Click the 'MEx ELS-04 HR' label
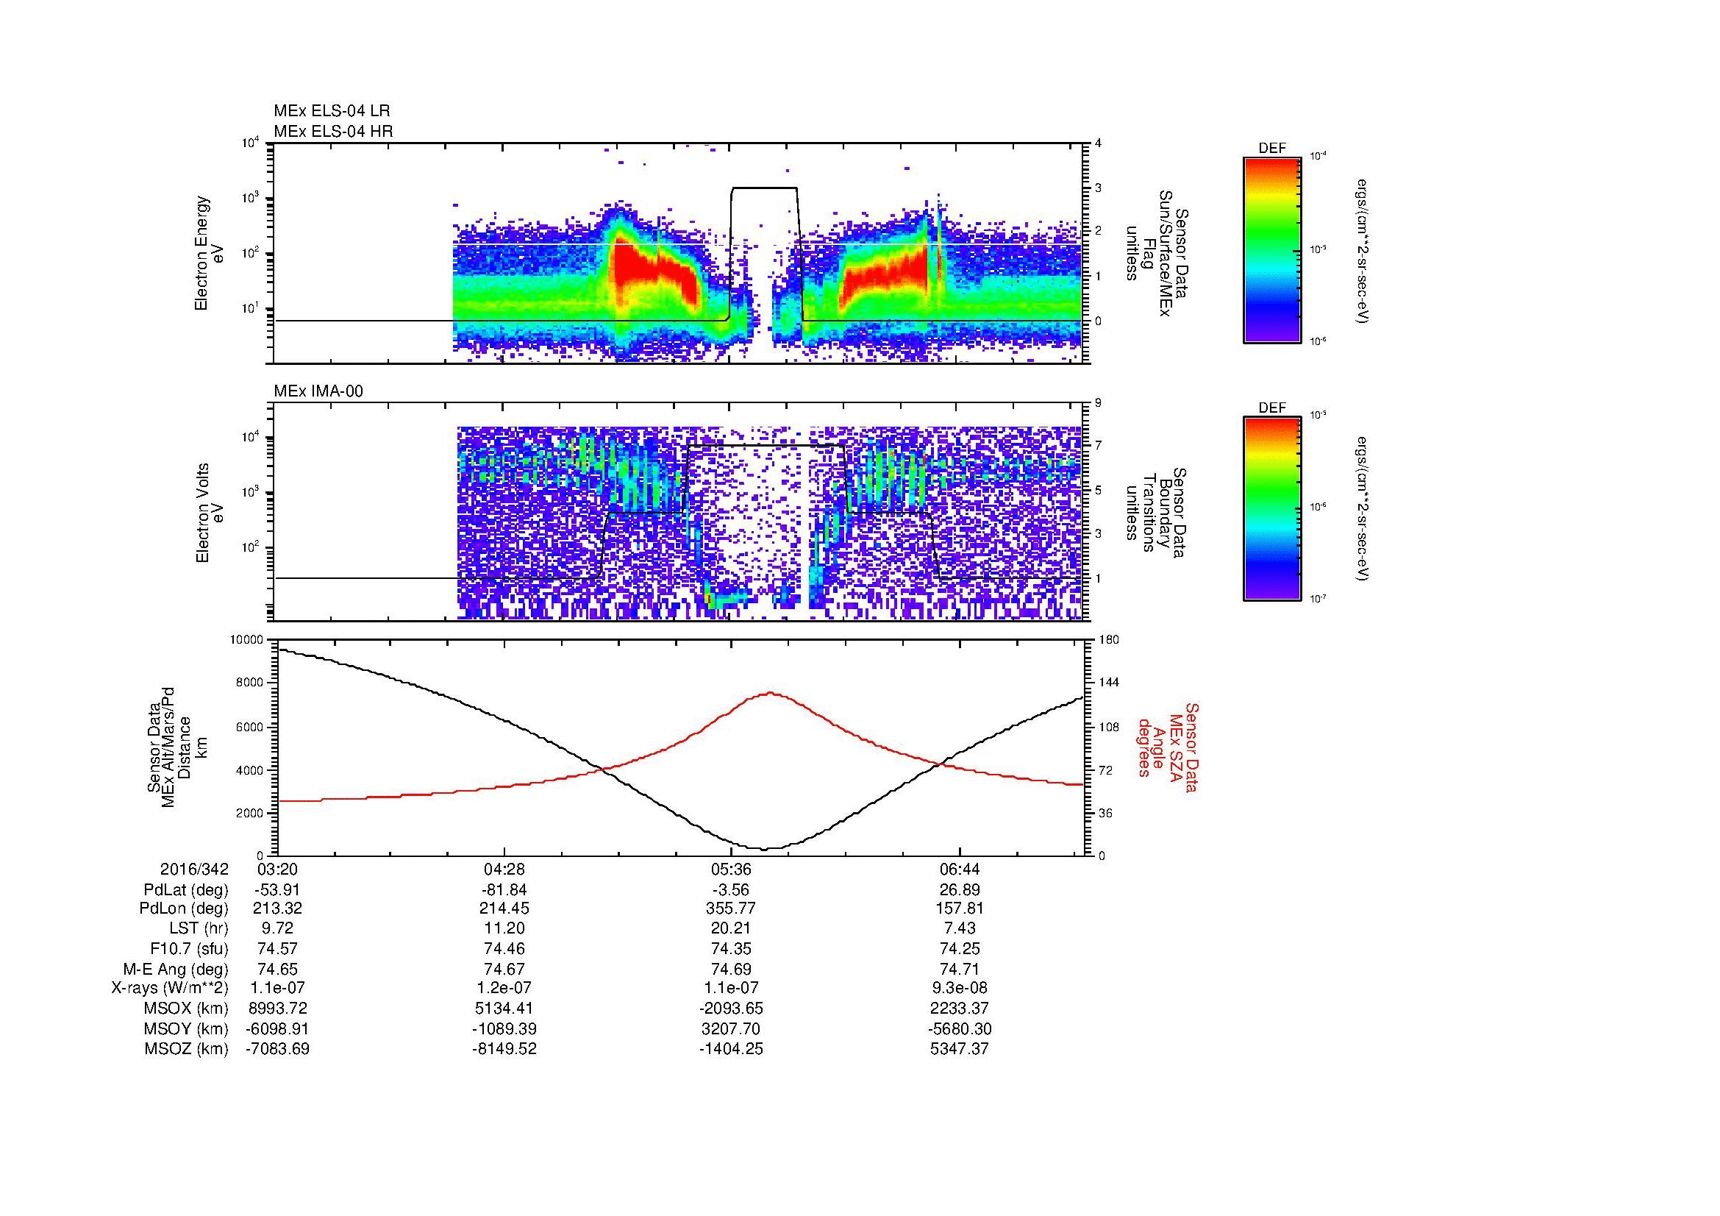Viewport: 1720px width, 1216px height. (333, 131)
